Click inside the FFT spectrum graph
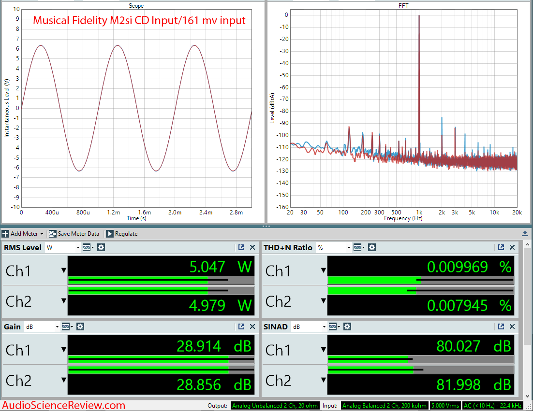 pyautogui.click(x=403, y=108)
